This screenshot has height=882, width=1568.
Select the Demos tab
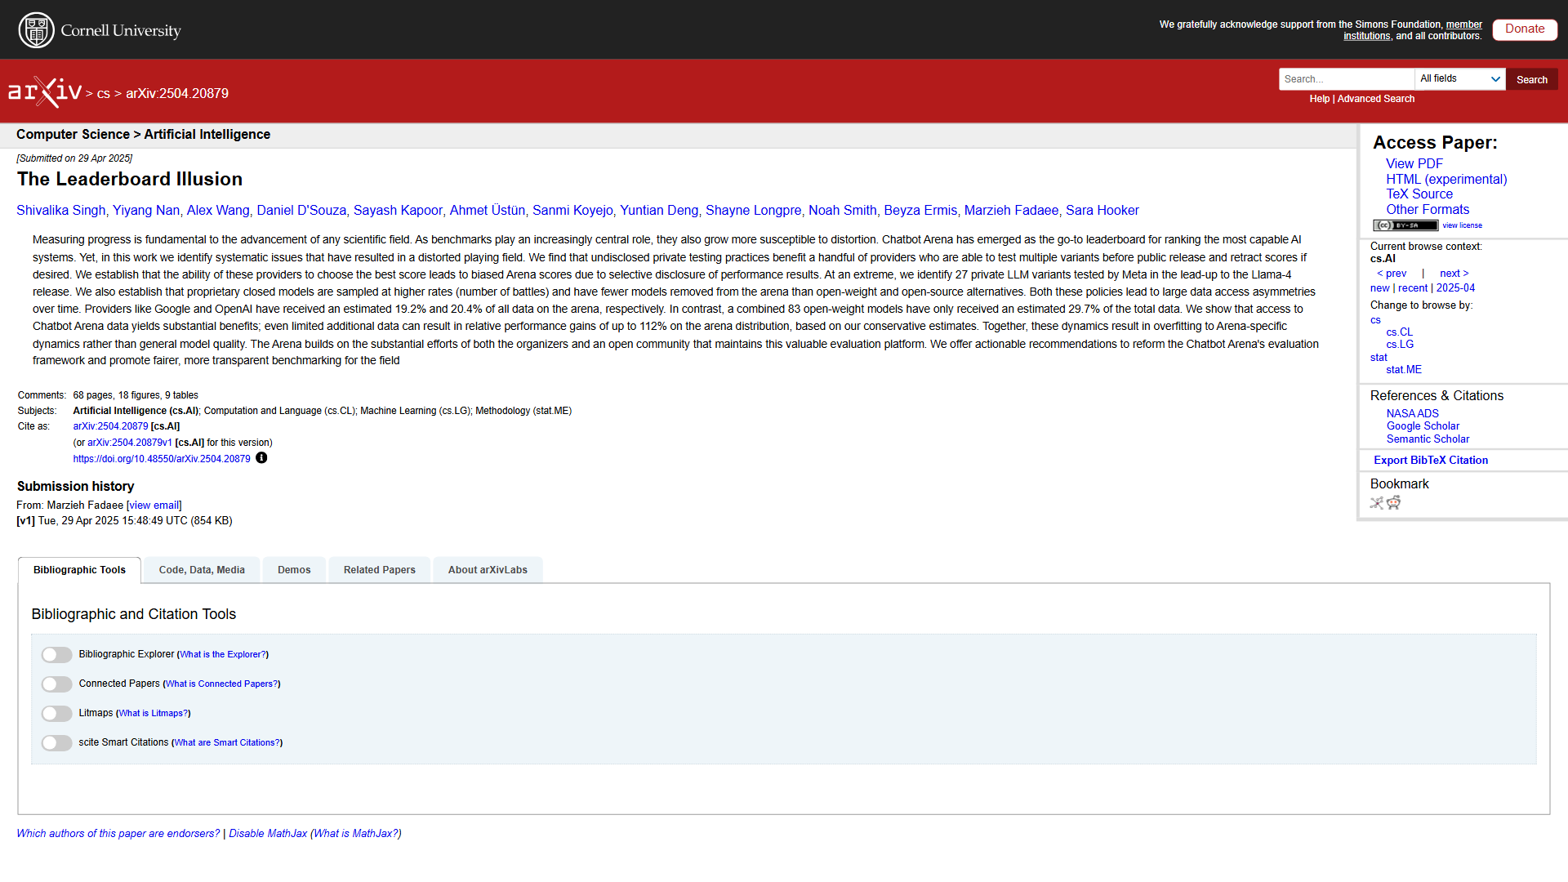point(294,570)
